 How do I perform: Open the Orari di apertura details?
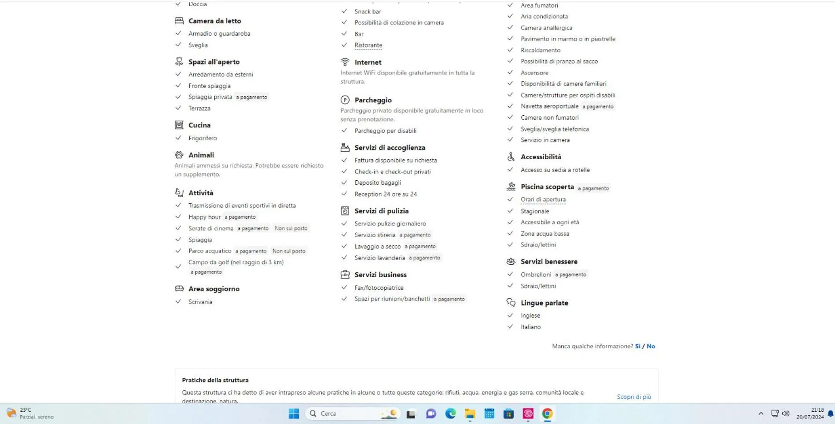pyautogui.click(x=543, y=199)
